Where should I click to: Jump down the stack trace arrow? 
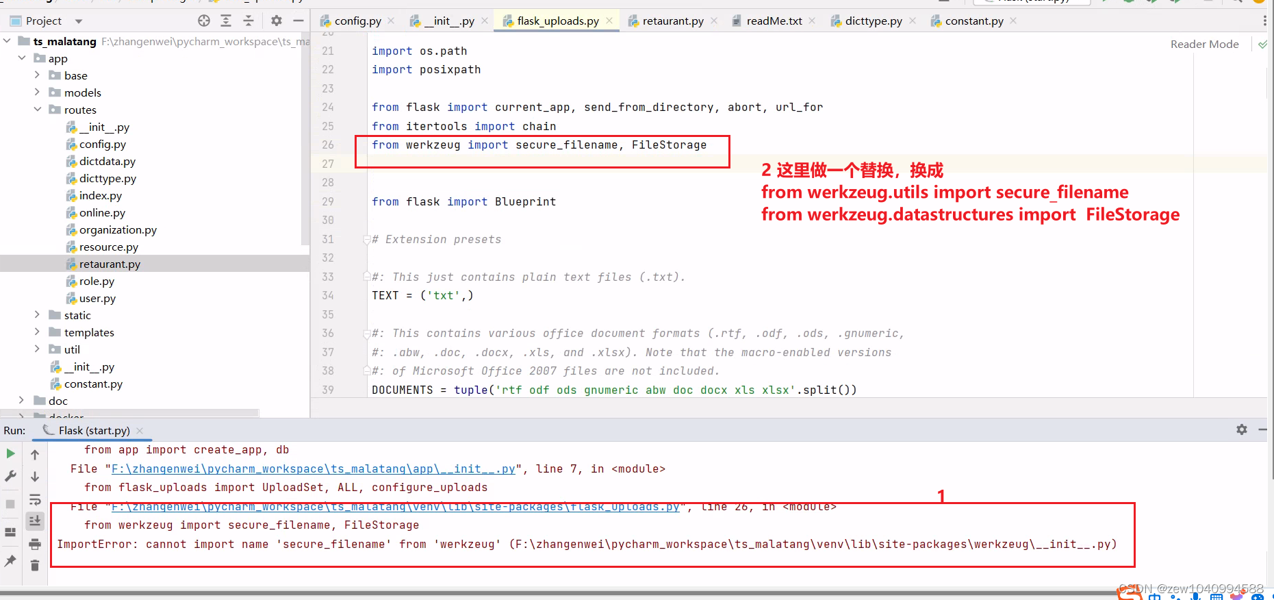coord(35,477)
